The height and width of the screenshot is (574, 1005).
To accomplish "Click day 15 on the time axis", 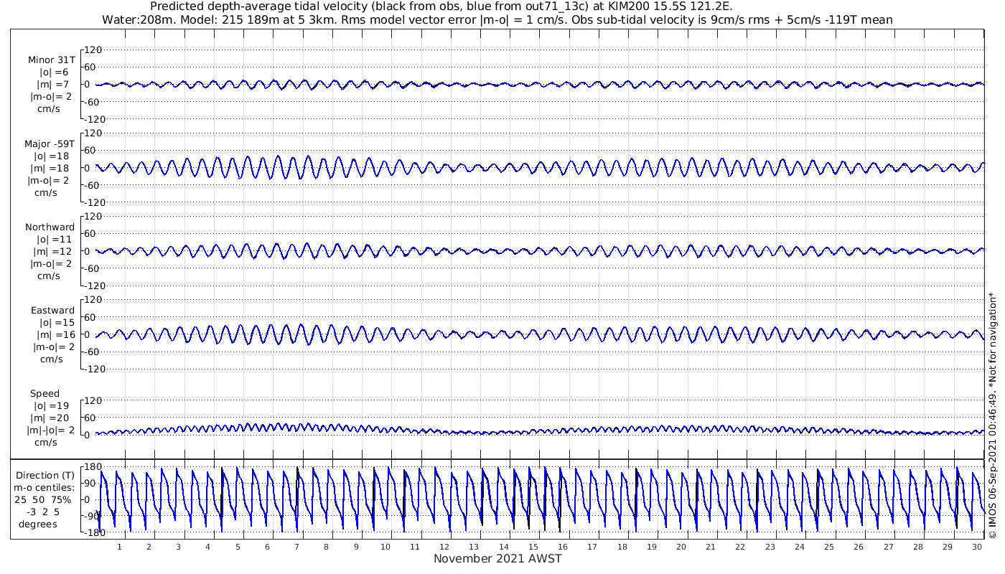I will click(x=533, y=547).
